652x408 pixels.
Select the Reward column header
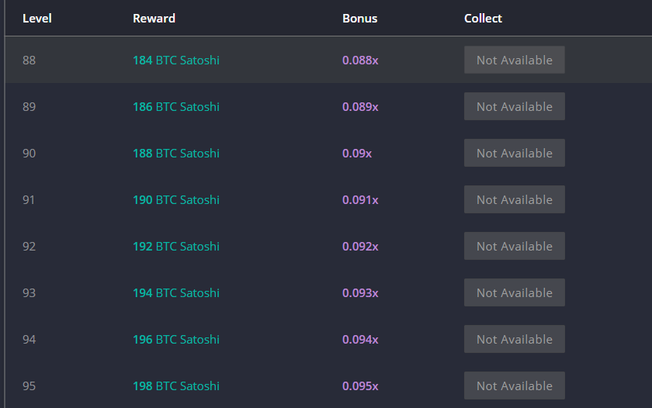pyautogui.click(x=154, y=19)
